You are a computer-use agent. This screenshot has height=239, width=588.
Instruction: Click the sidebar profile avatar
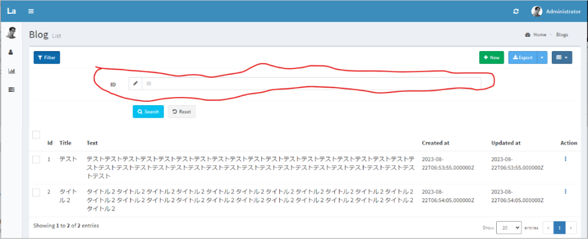pyautogui.click(x=11, y=33)
